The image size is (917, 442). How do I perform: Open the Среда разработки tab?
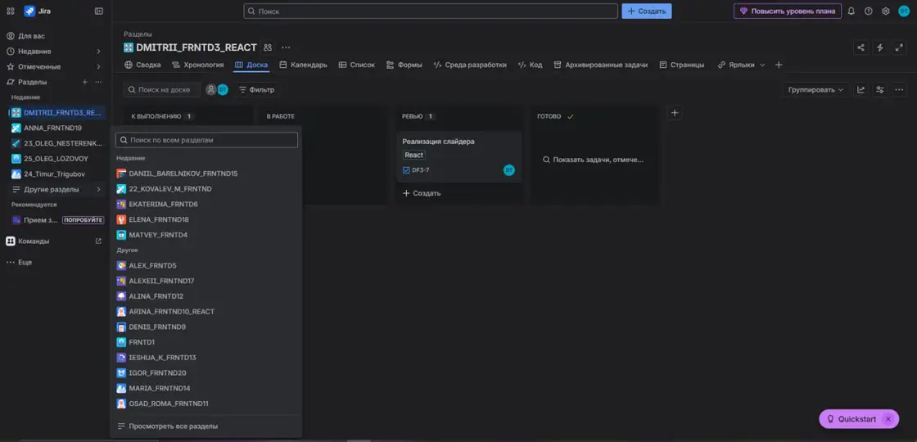click(470, 65)
